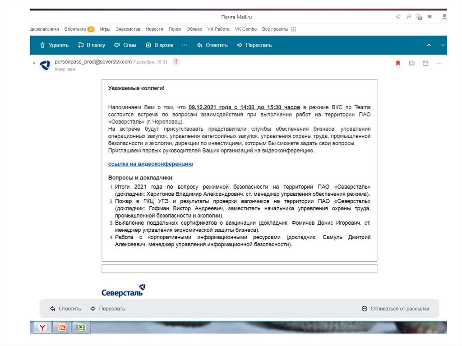Open Облако in the portal menu
The image size is (462, 346).
pos(194,29)
